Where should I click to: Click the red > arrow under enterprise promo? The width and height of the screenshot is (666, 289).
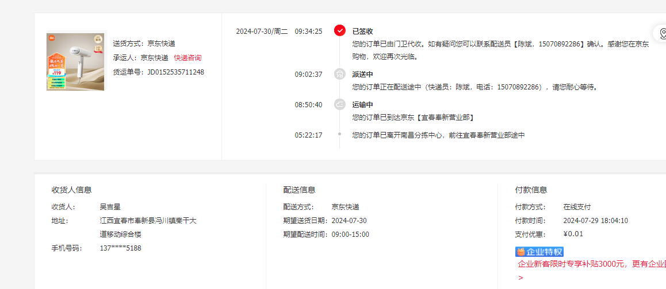[520, 278]
